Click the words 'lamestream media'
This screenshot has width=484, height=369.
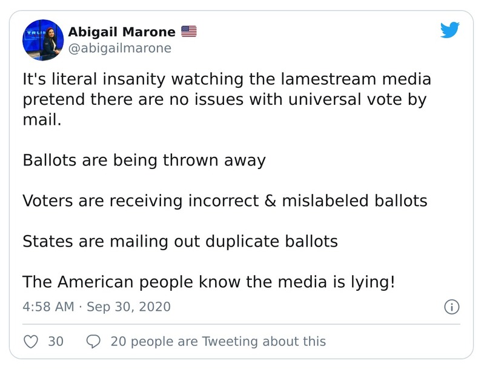click(x=362, y=79)
